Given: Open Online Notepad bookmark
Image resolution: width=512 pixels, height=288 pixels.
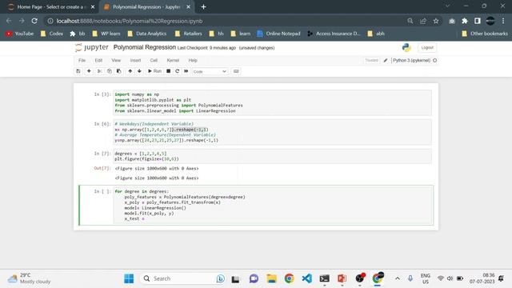Looking at the screenshot, I should [x=278, y=34].
